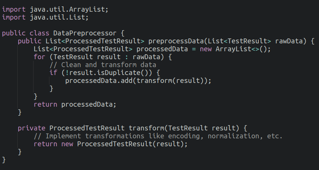The width and height of the screenshot is (319, 170).
Task: Click 'transform' in the private method declaration
Action: coord(144,128)
